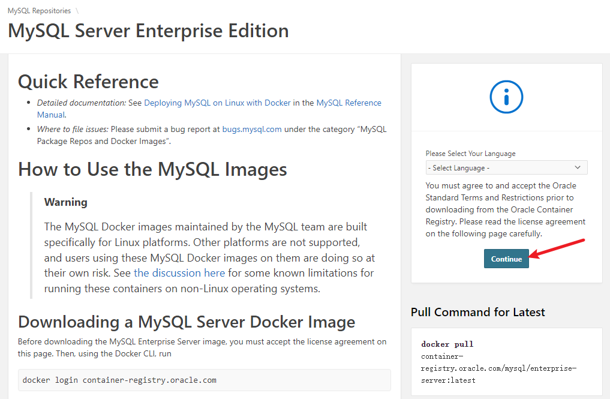Click 'How to Use the MySQL Images' heading
The height and width of the screenshot is (399, 610).
pos(152,169)
